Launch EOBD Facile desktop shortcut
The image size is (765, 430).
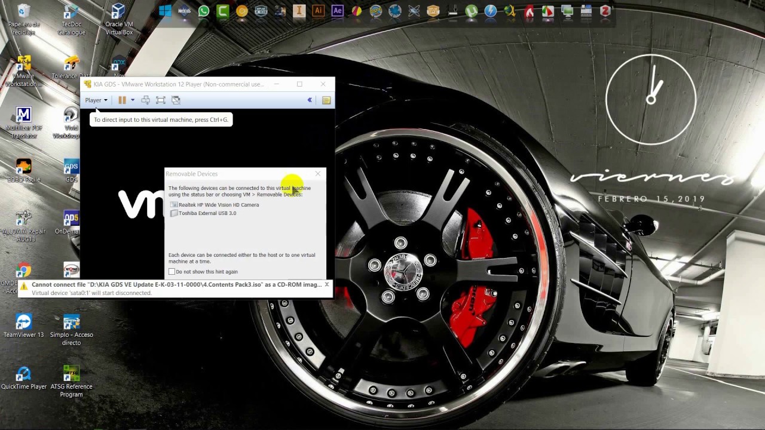23,170
